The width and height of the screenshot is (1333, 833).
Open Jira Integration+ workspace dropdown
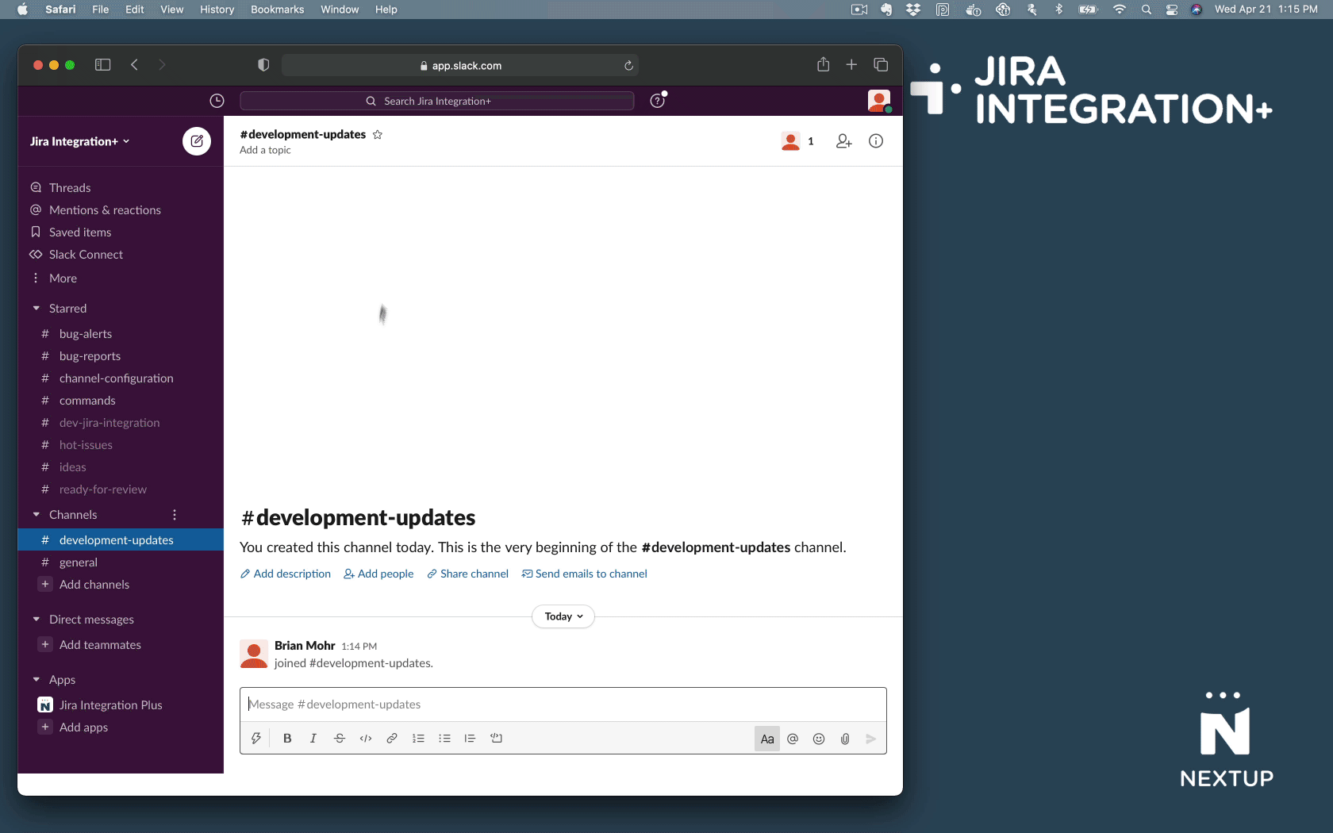[x=80, y=141]
